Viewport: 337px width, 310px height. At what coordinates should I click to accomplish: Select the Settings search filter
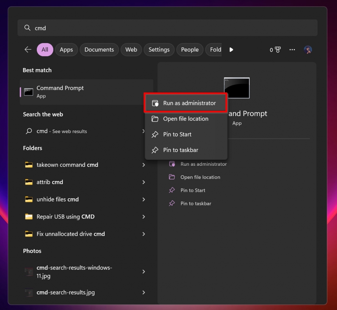coord(159,50)
